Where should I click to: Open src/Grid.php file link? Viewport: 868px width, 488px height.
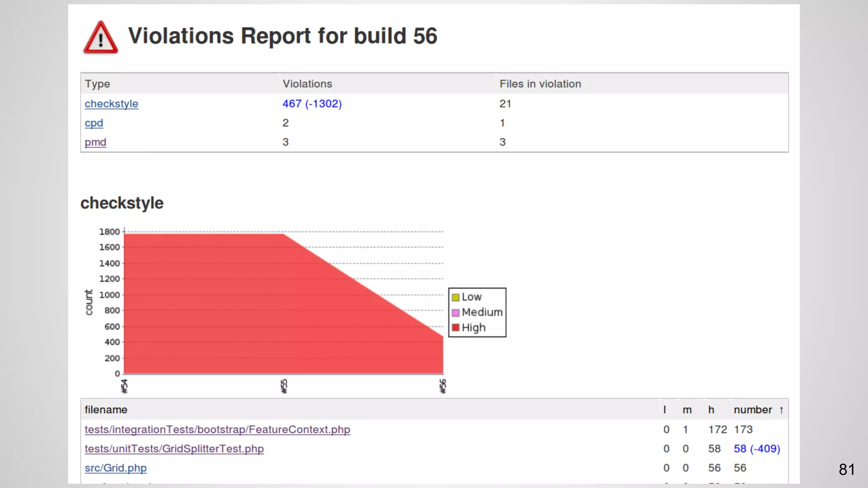pos(115,468)
